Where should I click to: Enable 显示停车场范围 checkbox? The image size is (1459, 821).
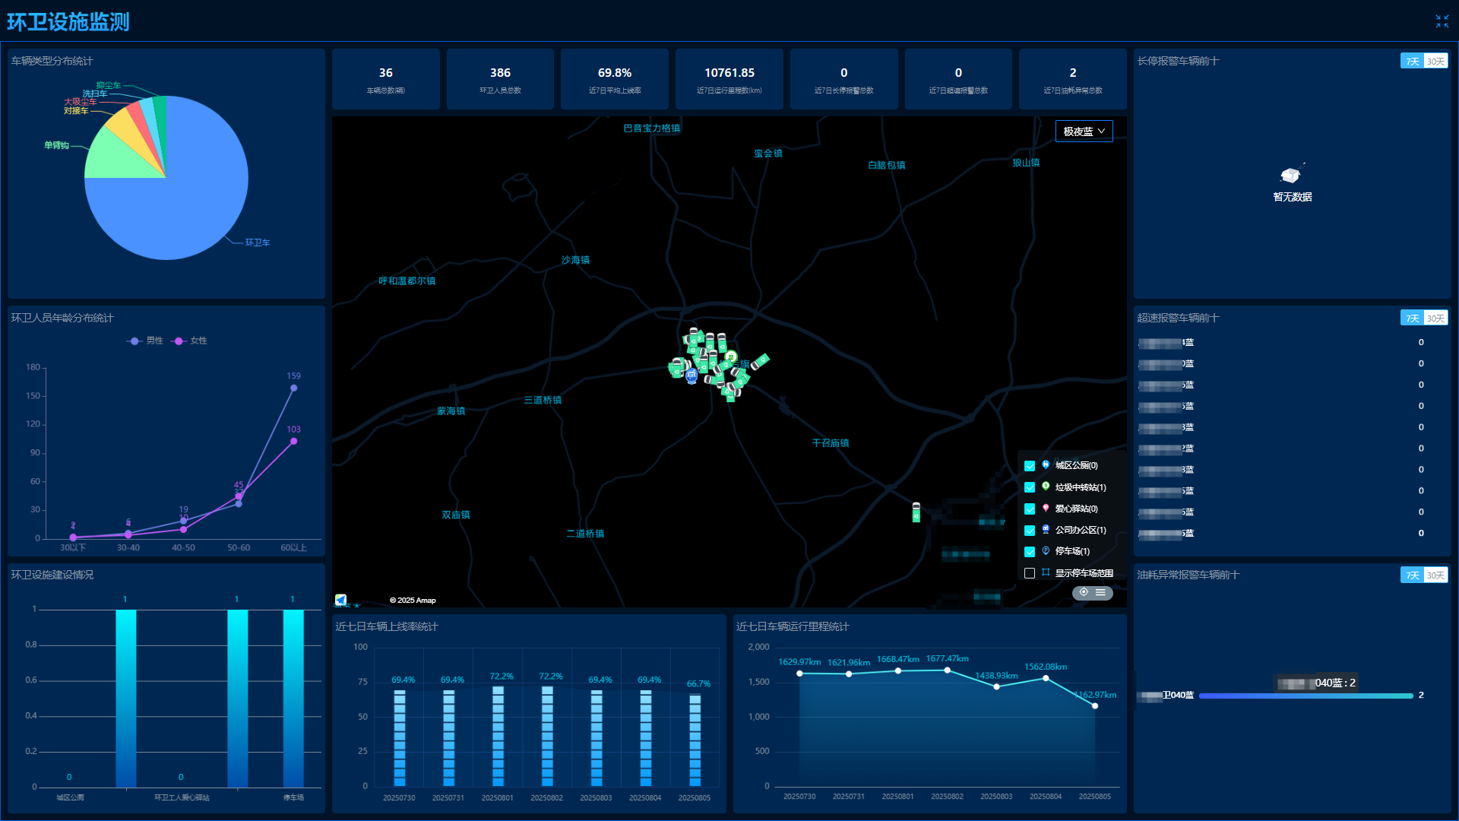[1030, 573]
